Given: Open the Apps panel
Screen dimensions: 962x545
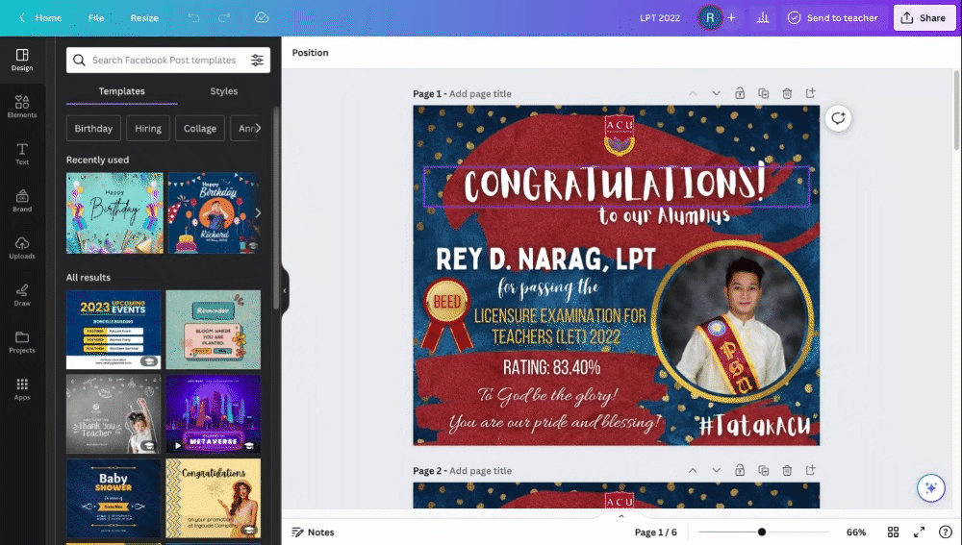Looking at the screenshot, I should (22, 389).
